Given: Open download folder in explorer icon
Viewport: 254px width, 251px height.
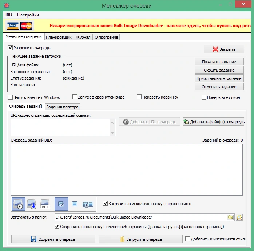Looking at the screenshot, I should 239,217.
